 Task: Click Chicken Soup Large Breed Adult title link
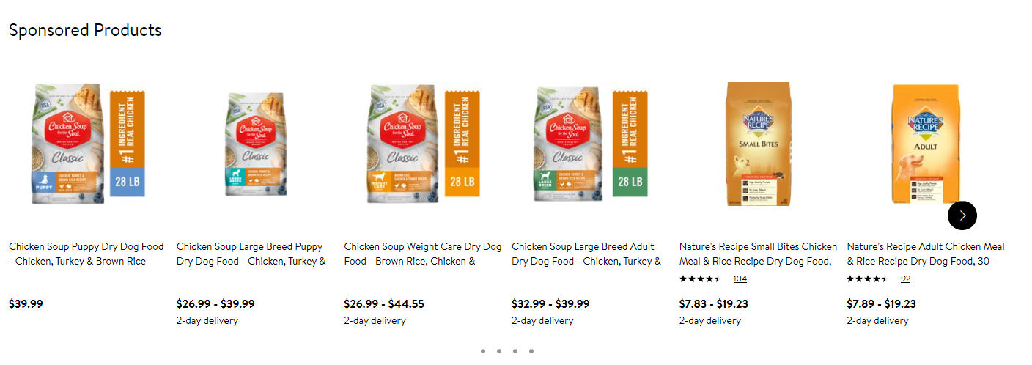point(586,254)
